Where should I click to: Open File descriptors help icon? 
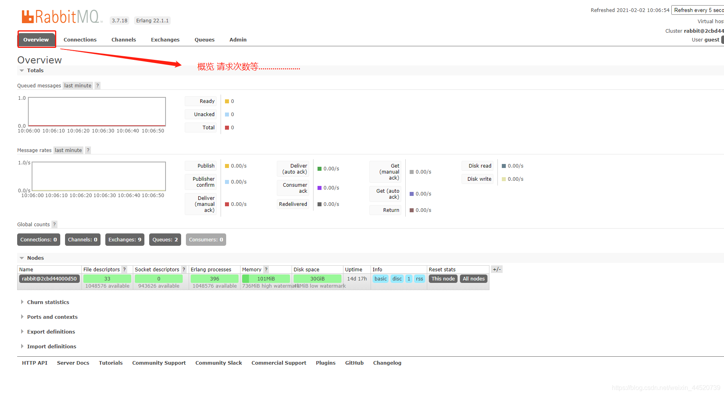pyautogui.click(x=124, y=269)
